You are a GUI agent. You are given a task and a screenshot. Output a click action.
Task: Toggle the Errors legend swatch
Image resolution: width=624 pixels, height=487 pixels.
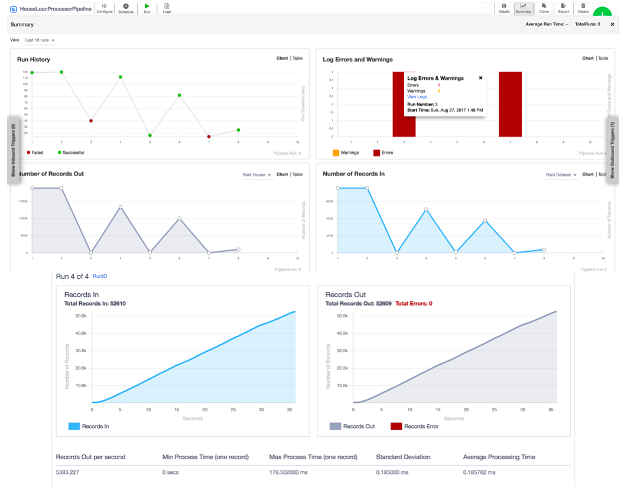pyautogui.click(x=376, y=153)
